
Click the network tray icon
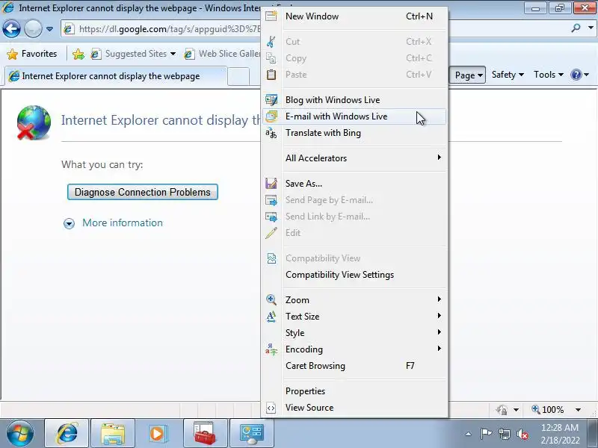tap(504, 434)
